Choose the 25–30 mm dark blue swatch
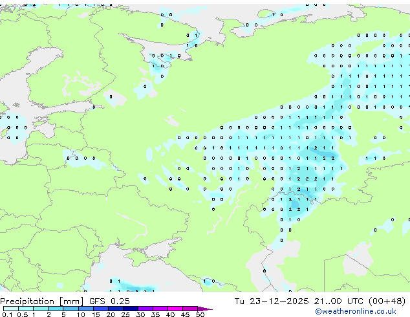The height and width of the screenshot is (317, 410). [130, 309]
